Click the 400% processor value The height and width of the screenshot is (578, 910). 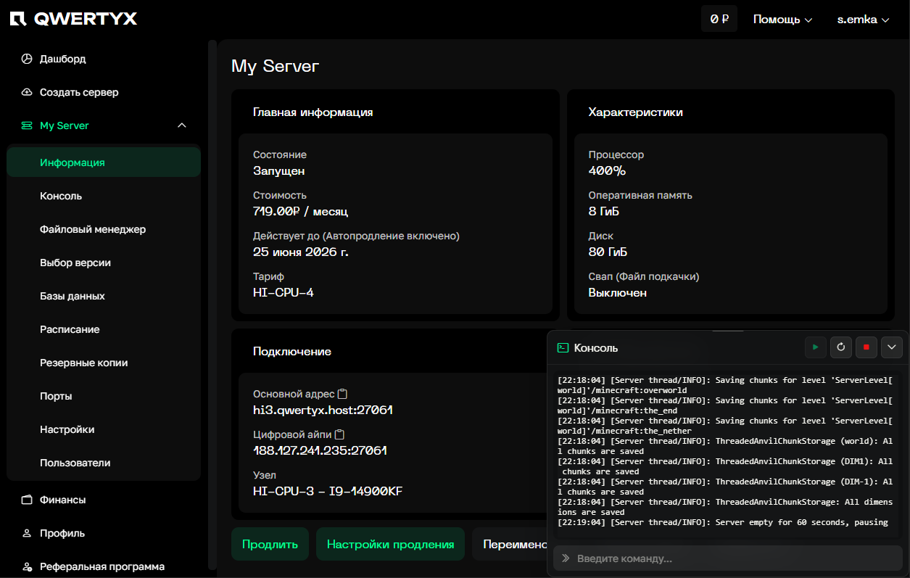coord(607,170)
